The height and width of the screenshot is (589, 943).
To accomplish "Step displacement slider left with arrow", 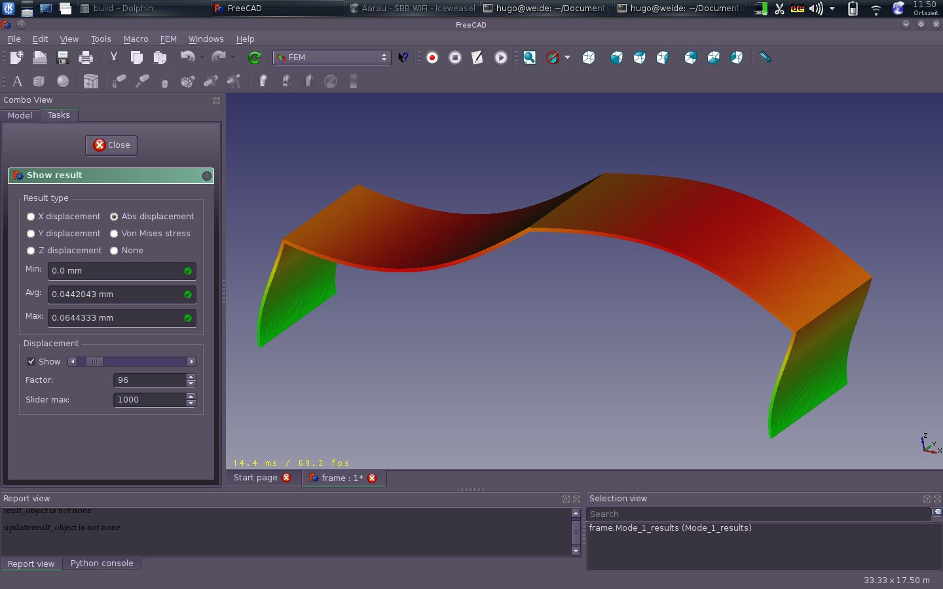I will click(72, 361).
